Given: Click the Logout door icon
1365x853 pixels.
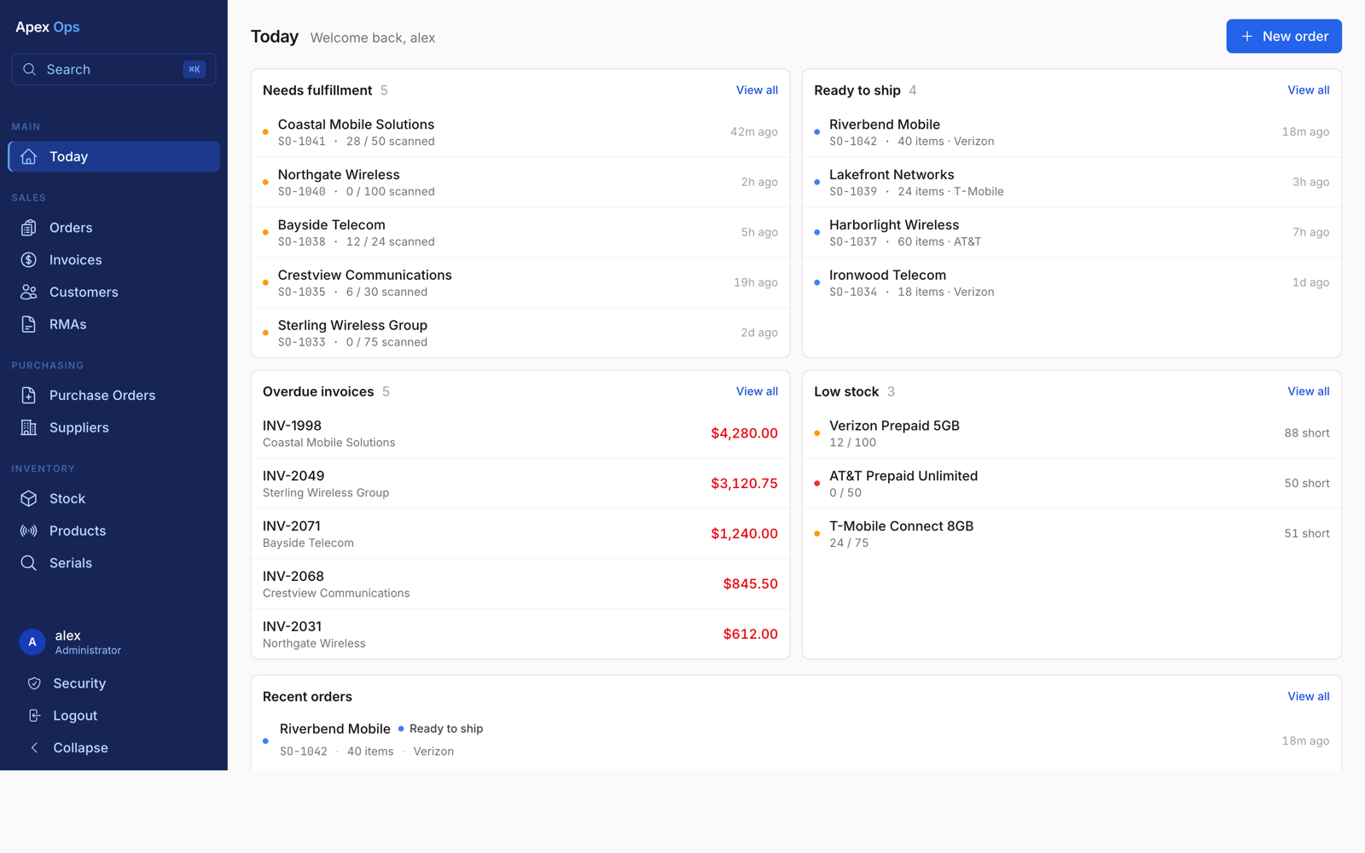Looking at the screenshot, I should pyautogui.click(x=34, y=716).
